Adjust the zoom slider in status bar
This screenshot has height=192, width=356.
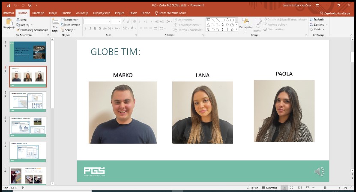click(325, 188)
